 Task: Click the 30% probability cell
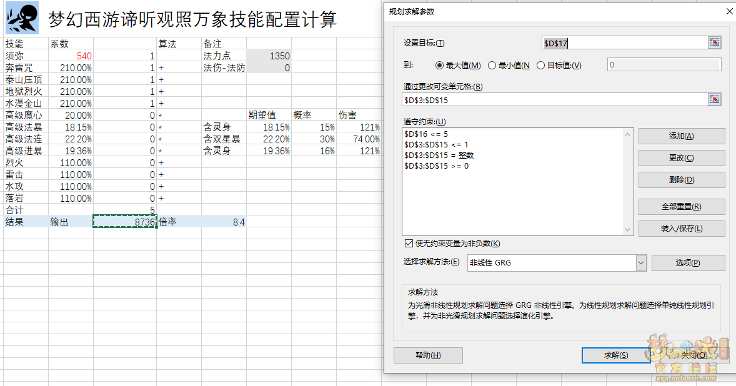314,139
